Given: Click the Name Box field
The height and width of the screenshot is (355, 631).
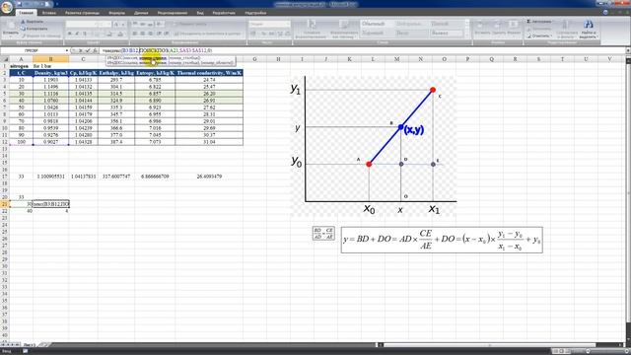Looking at the screenshot, I should point(33,50).
